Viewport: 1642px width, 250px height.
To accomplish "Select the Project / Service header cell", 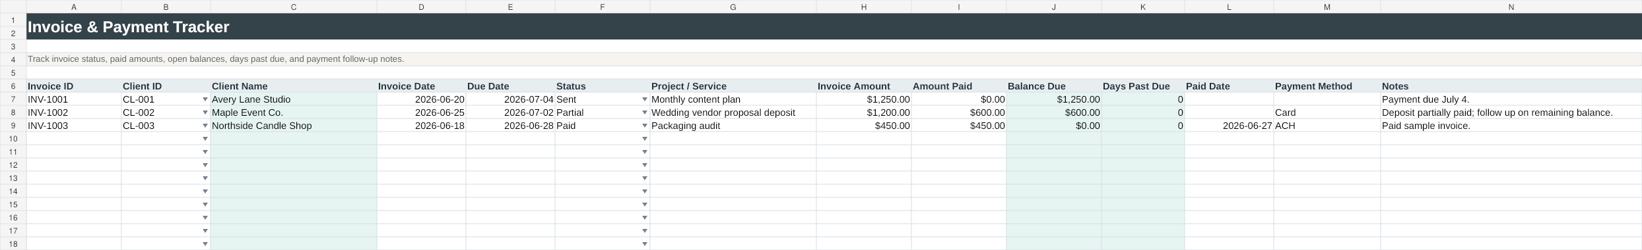I will 733,86.
